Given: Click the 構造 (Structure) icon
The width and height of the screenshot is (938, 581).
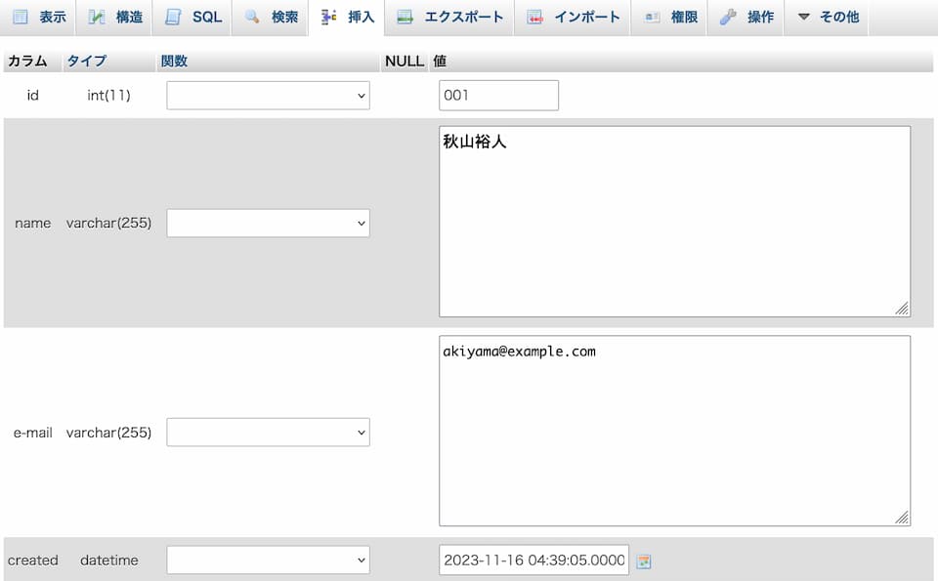Looking at the screenshot, I should coord(97,18).
